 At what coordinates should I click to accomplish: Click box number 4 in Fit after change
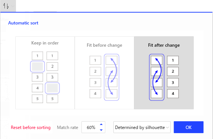[x=173, y=94]
